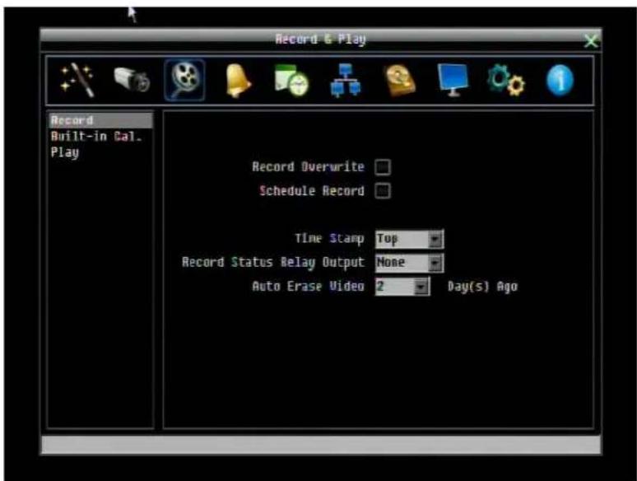Open the Schedule calendar clock icon

tap(291, 80)
